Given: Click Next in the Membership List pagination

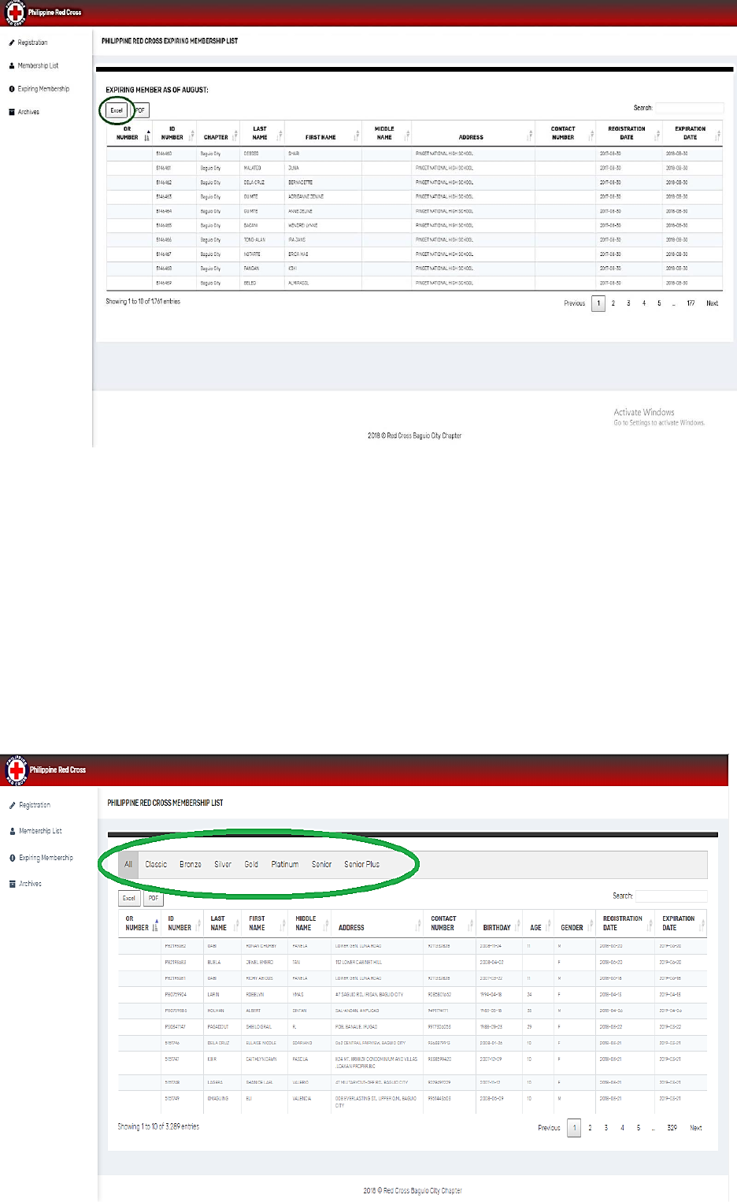Looking at the screenshot, I should coord(696,1128).
